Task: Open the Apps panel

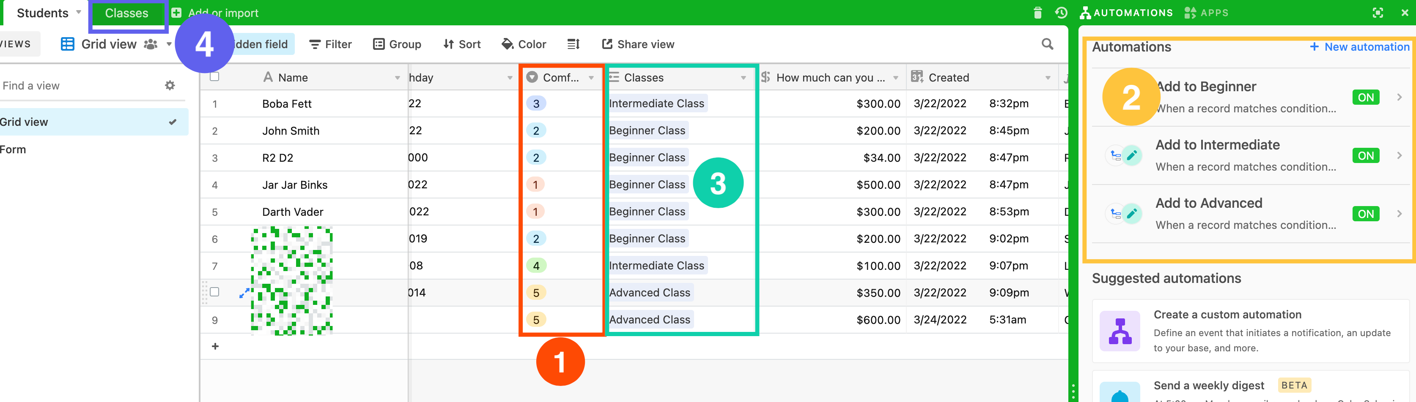Action: tap(1206, 13)
